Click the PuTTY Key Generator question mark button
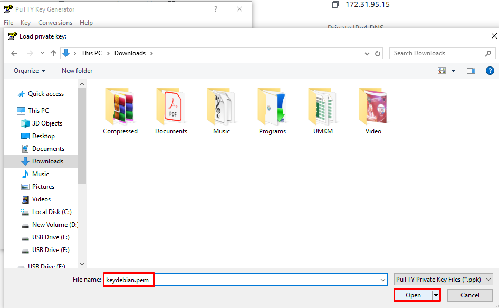499x308 pixels. (216, 9)
